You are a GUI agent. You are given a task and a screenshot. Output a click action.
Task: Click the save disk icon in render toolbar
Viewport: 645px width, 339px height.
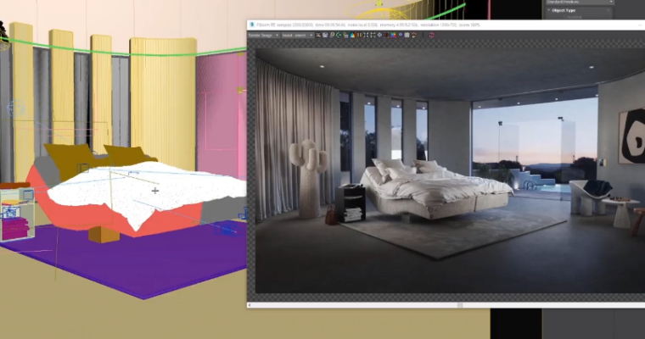pos(325,36)
